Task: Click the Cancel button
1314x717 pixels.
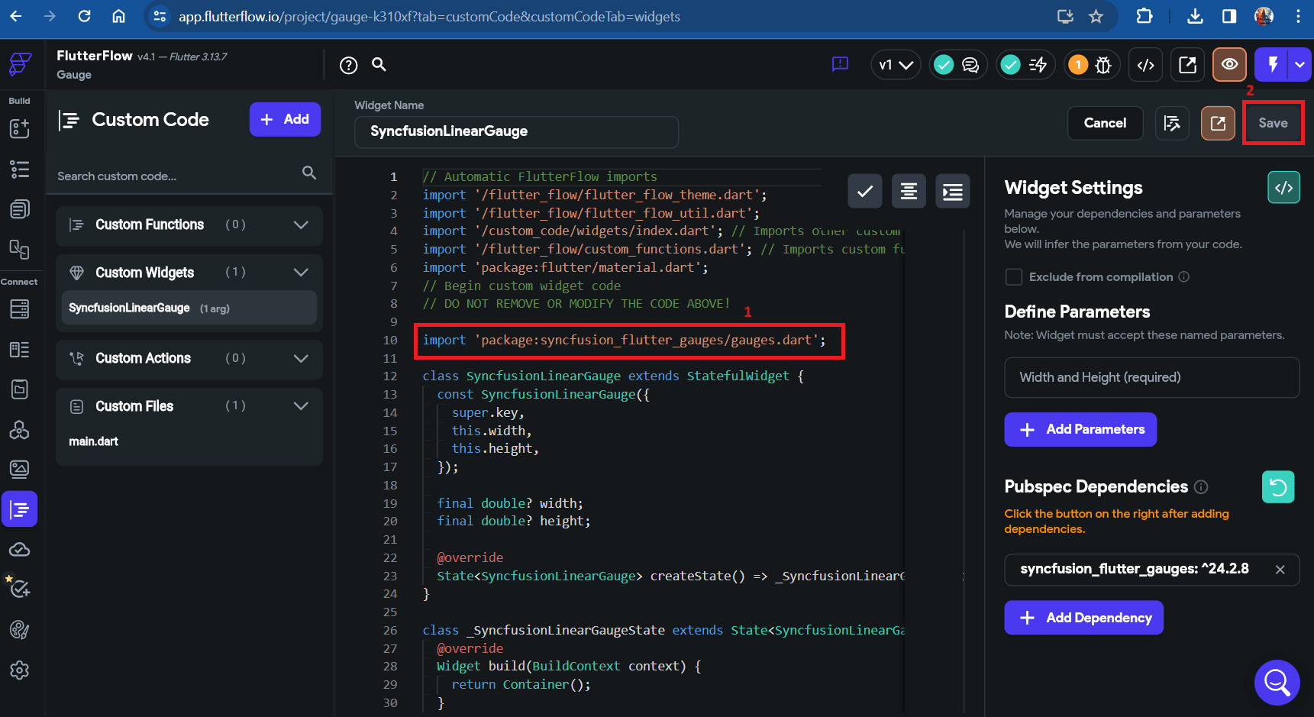Action: click(1105, 123)
